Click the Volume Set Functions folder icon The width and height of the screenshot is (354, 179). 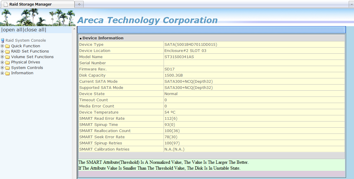click(7, 57)
